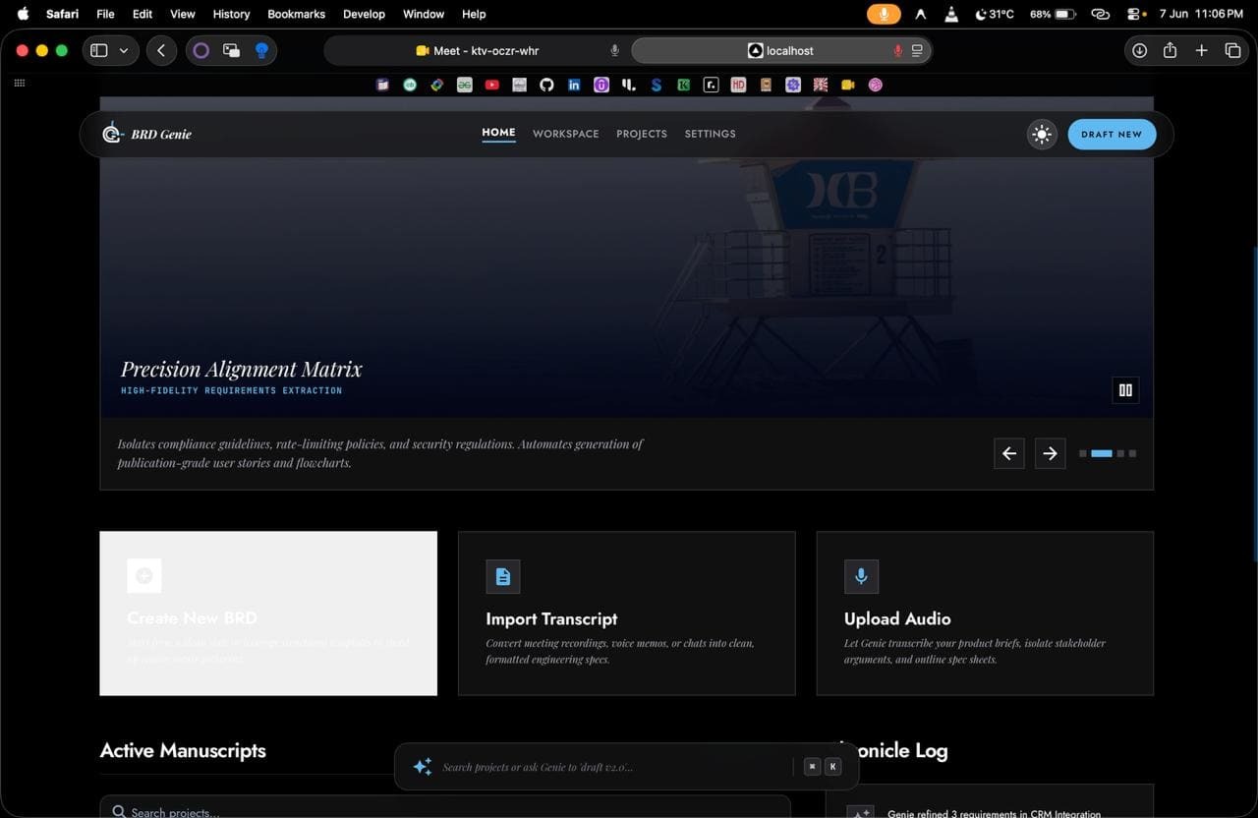The height and width of the screenshot is (818, 1258).
Task: Jump to the third carousel slide dot
Action: click(x=1120, y=453)
